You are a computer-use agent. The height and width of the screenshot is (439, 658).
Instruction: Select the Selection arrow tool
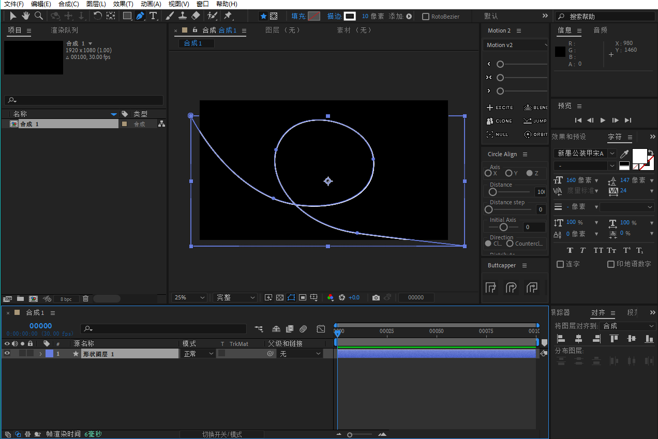click(13, 16)
